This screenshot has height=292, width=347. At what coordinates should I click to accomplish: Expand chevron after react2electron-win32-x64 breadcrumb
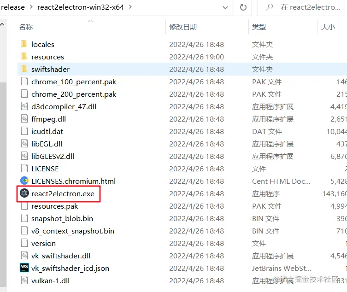point(130,7)
